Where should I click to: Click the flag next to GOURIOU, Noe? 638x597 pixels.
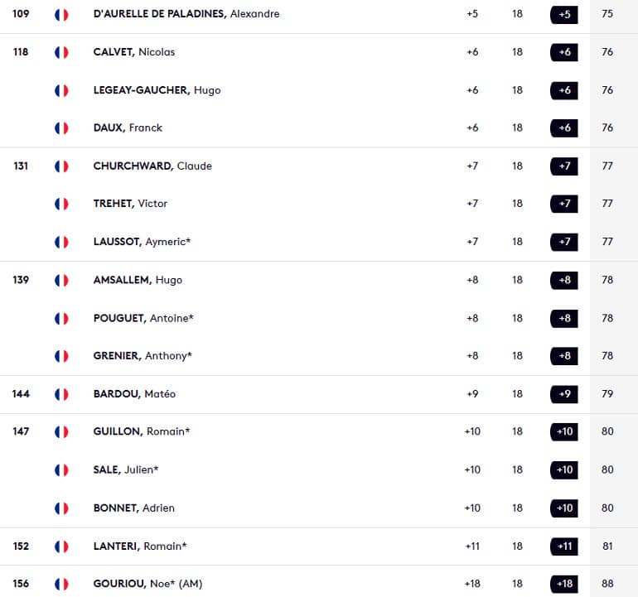click(61, 584)
